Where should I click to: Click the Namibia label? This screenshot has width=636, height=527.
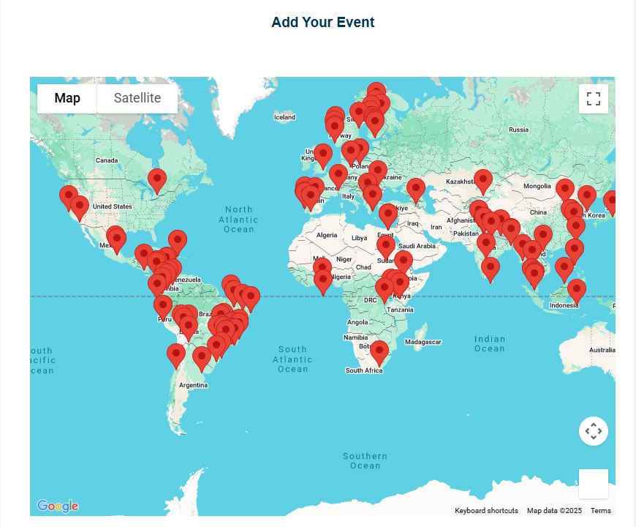coord(356,337)
